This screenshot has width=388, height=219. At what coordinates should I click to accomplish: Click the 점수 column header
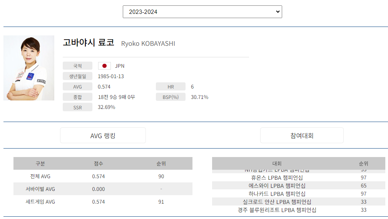pyautogui.click(x=98, y=164)
